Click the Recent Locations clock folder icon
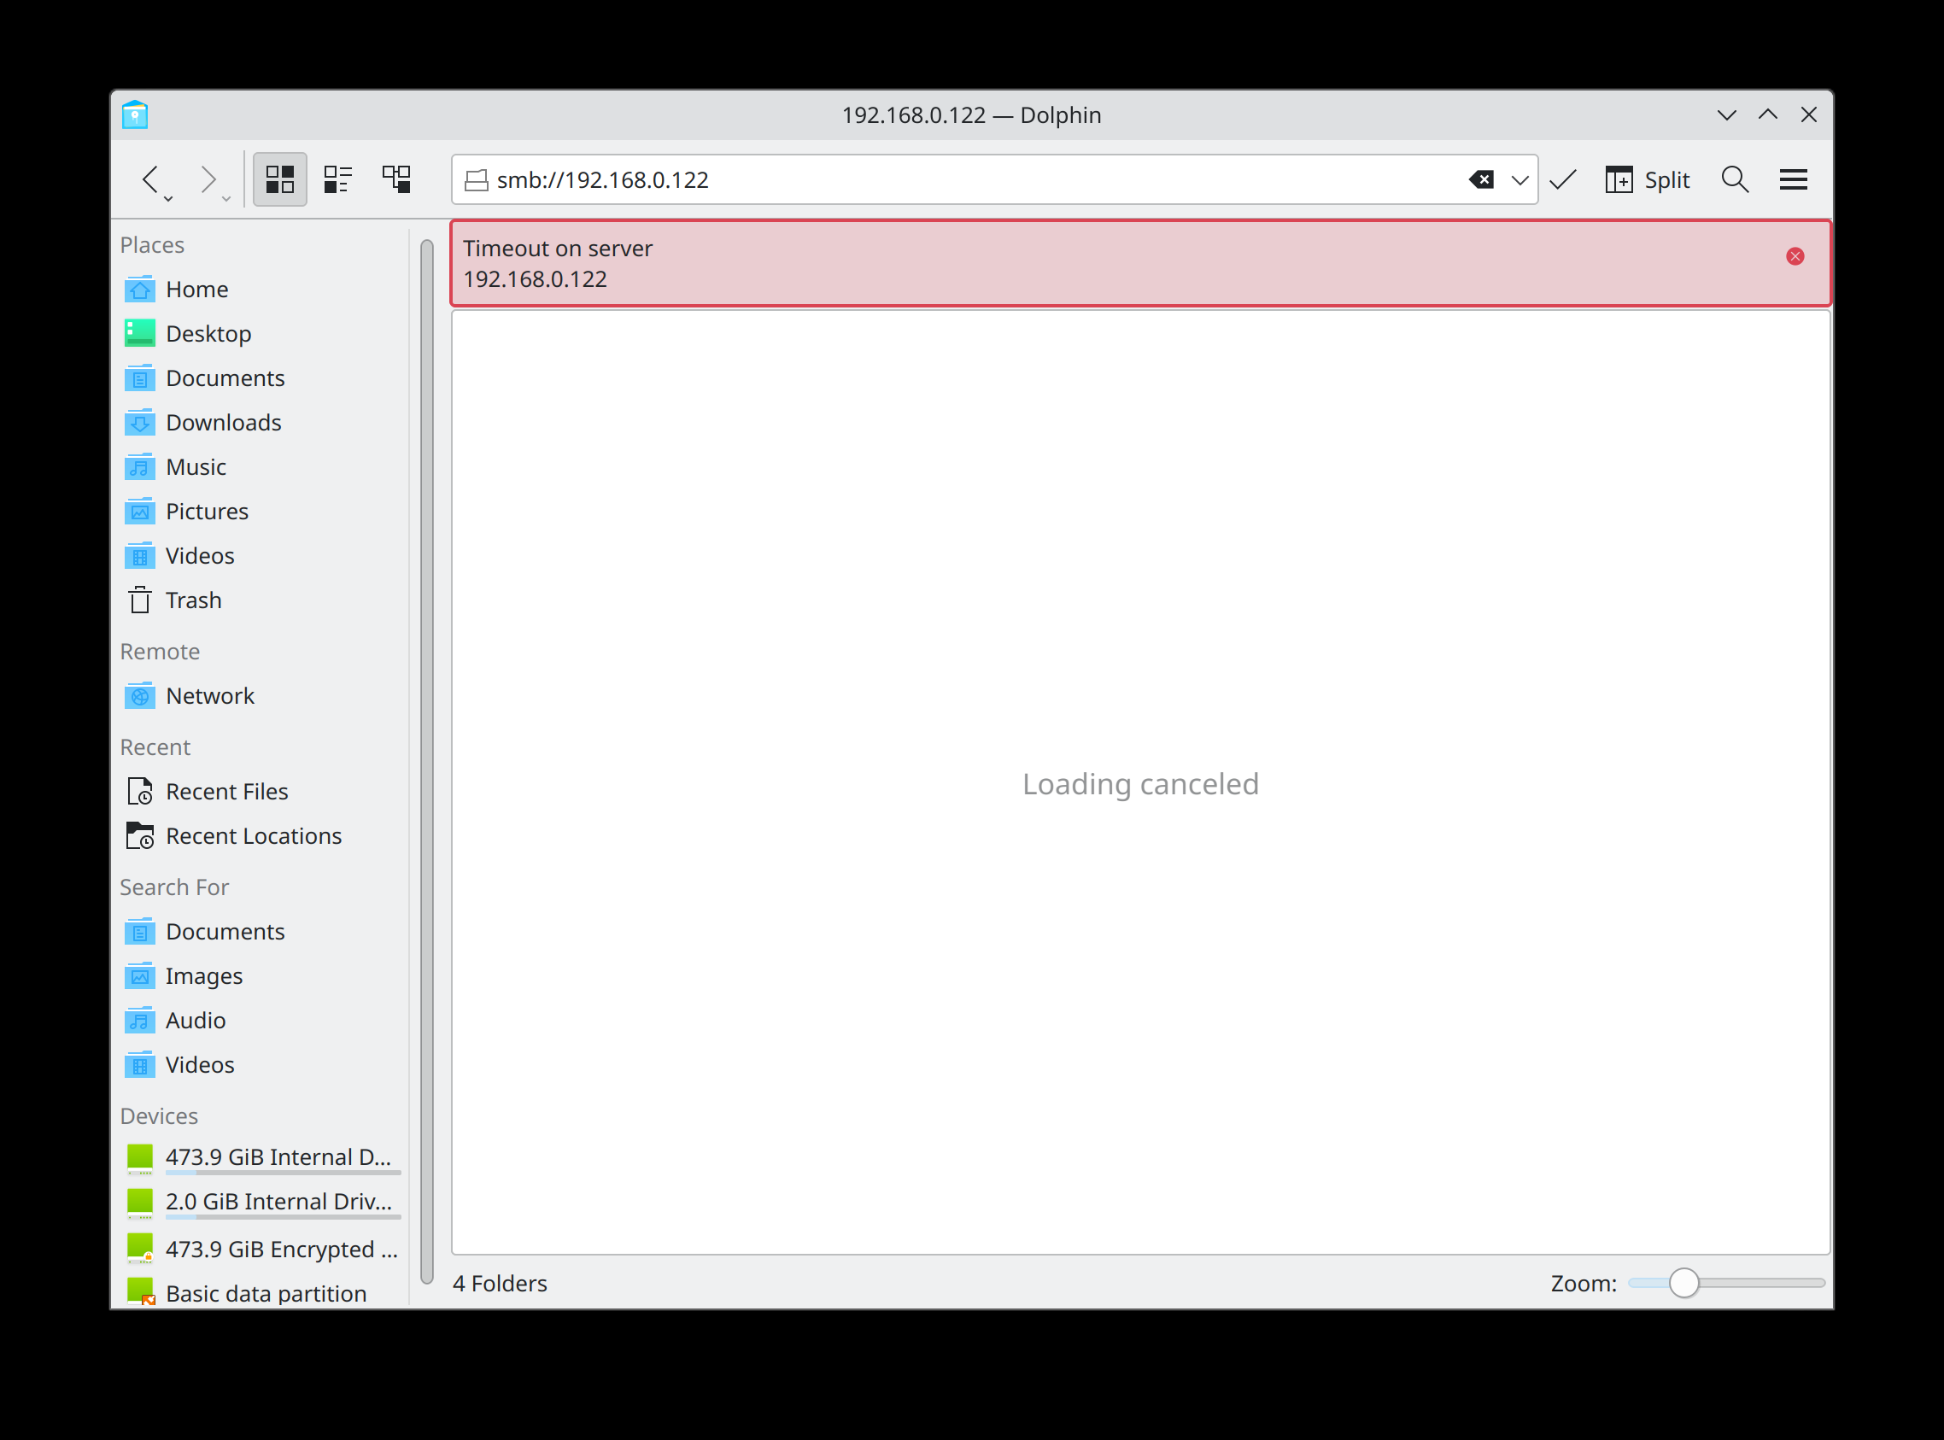Viewport: 1944px width, 1440px height. point(139,836)
